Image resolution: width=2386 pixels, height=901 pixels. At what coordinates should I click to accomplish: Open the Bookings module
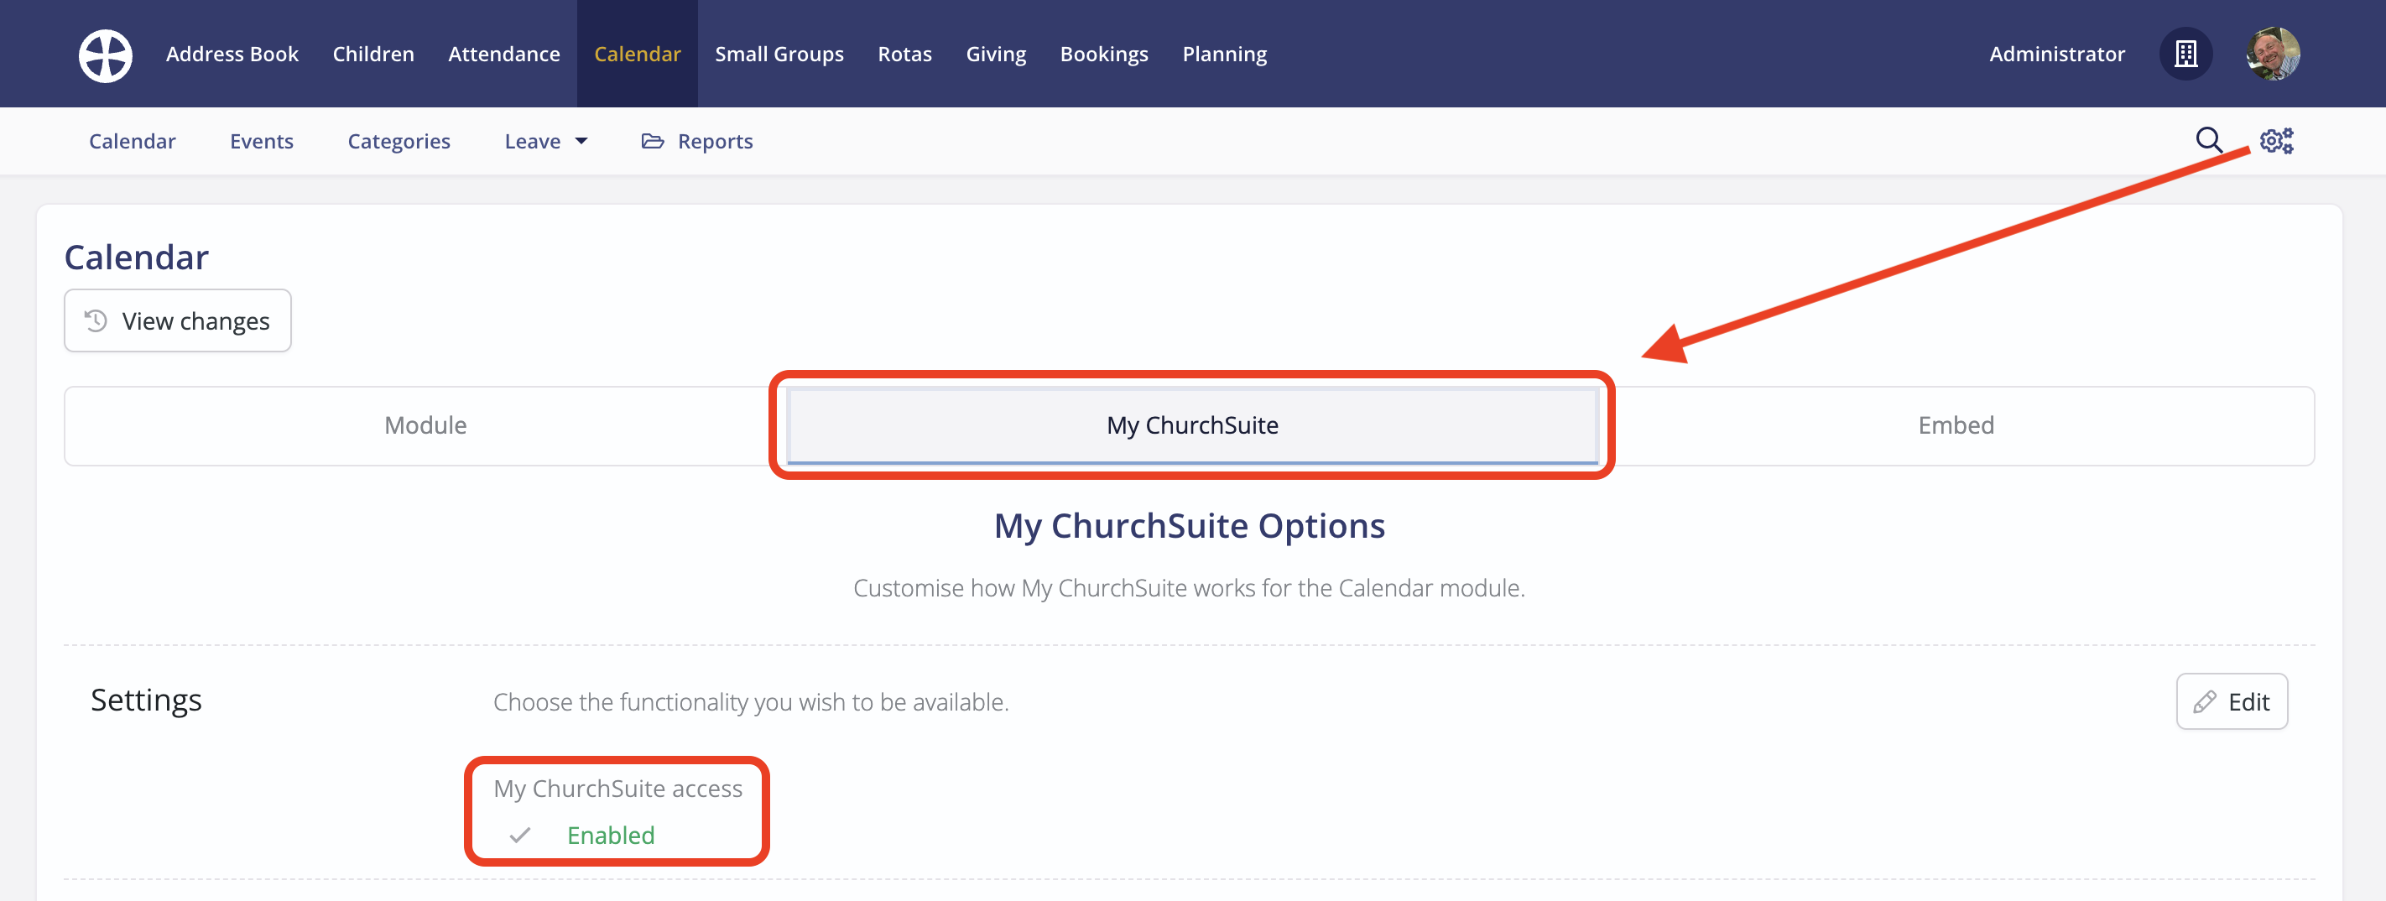coord(1104,54)
